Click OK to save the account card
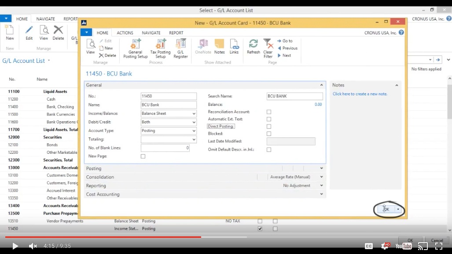 coord(386,209)
